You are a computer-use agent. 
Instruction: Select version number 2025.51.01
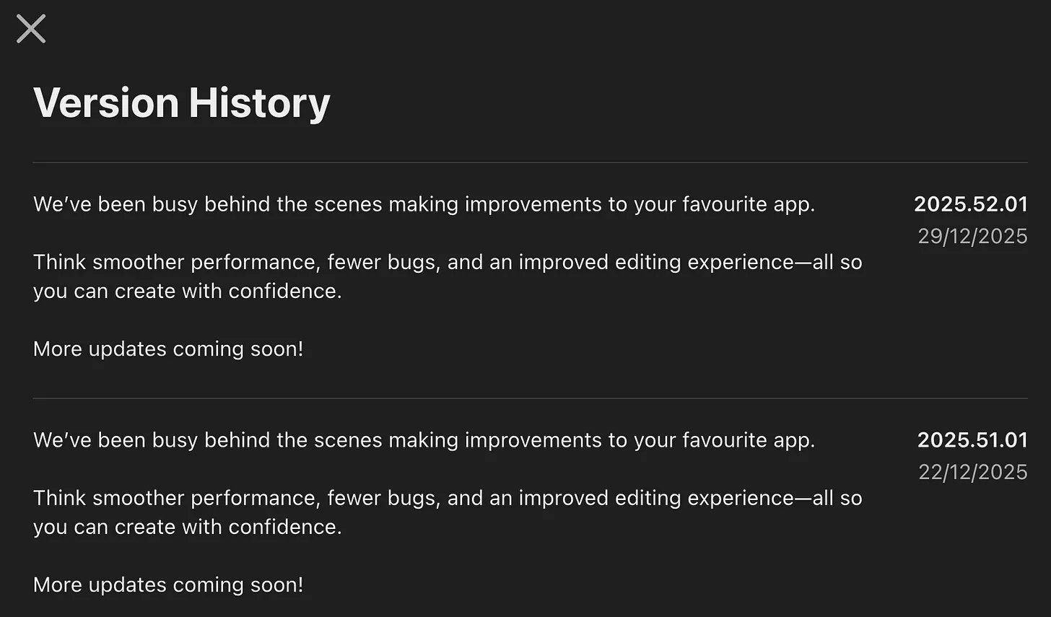point(972,440)
